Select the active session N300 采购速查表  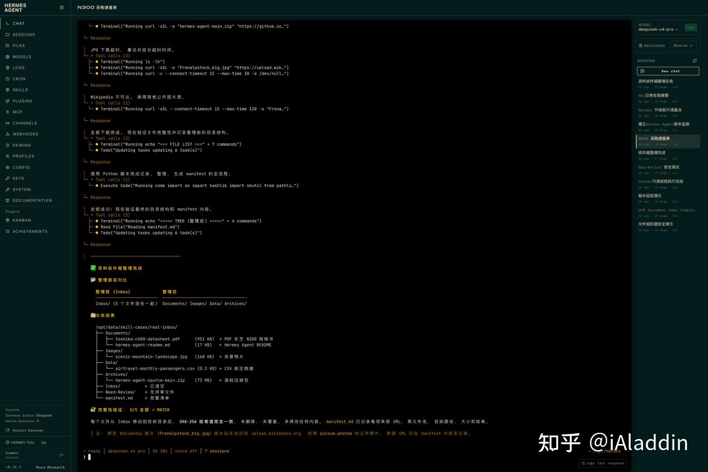(x=668, y=141)
